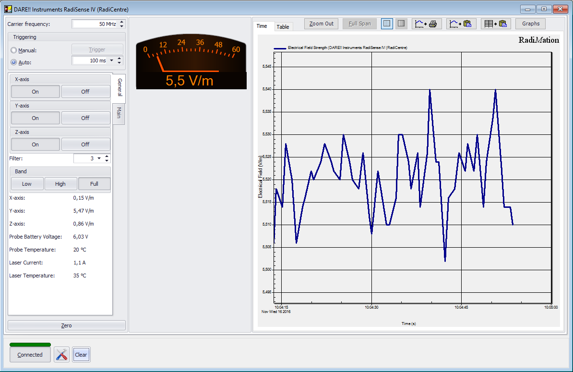Click the Zoom Out button
Image resolution: width=573 pixels, height=372 pixels.
point(321,23)
